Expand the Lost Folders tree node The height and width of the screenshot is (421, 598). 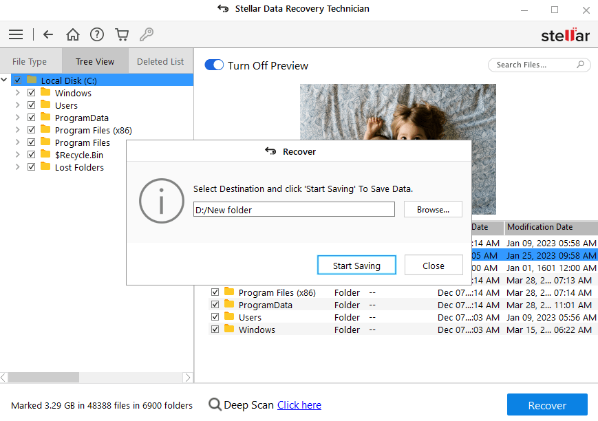click(17, 167)
